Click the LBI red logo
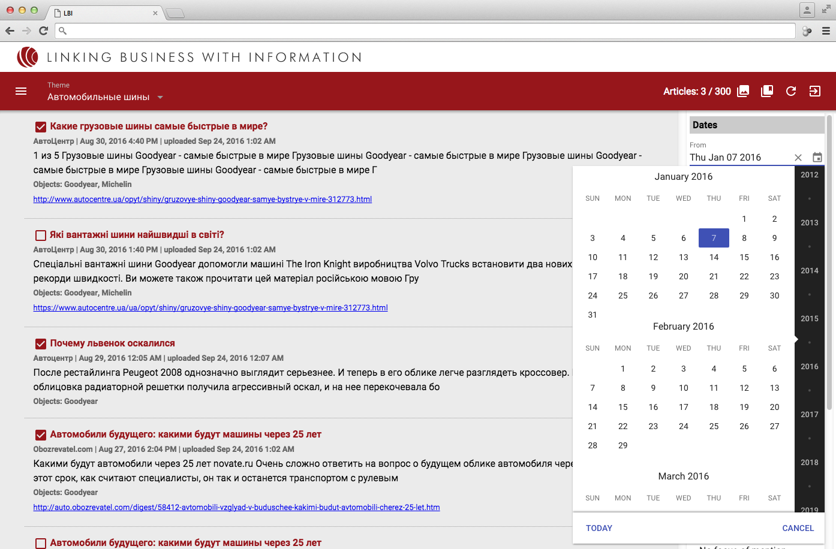Viewport: 836px width, 549px height. point(28,57)
